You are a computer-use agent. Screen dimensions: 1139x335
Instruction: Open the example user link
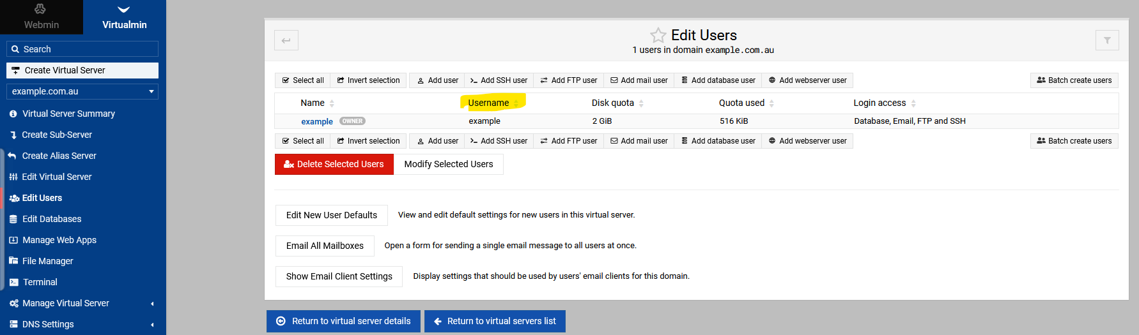317,121
